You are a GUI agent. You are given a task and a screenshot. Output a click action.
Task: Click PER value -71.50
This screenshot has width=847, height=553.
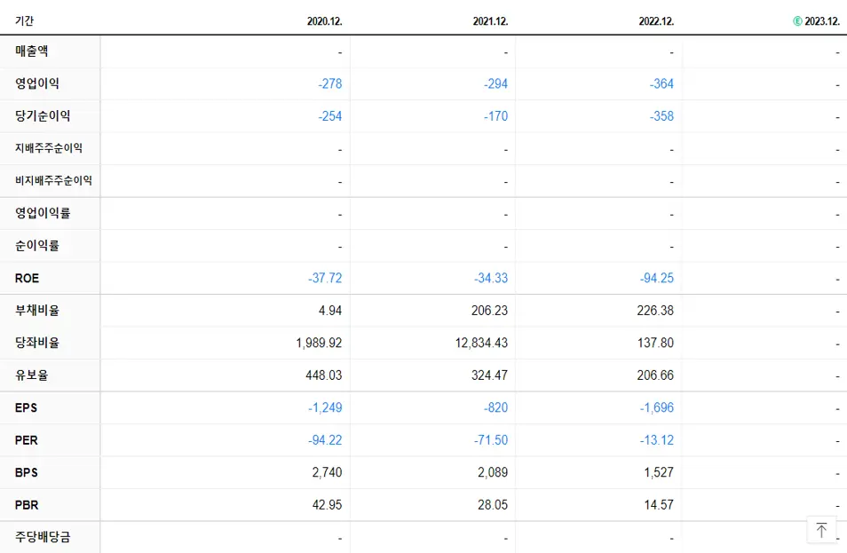click(x=491, y=440)
